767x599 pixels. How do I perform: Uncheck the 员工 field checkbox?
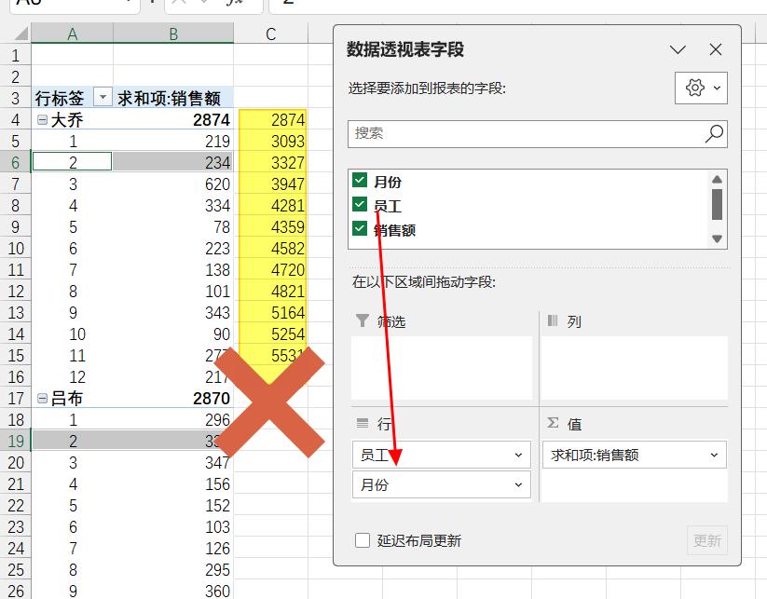[x=360, y=204]
